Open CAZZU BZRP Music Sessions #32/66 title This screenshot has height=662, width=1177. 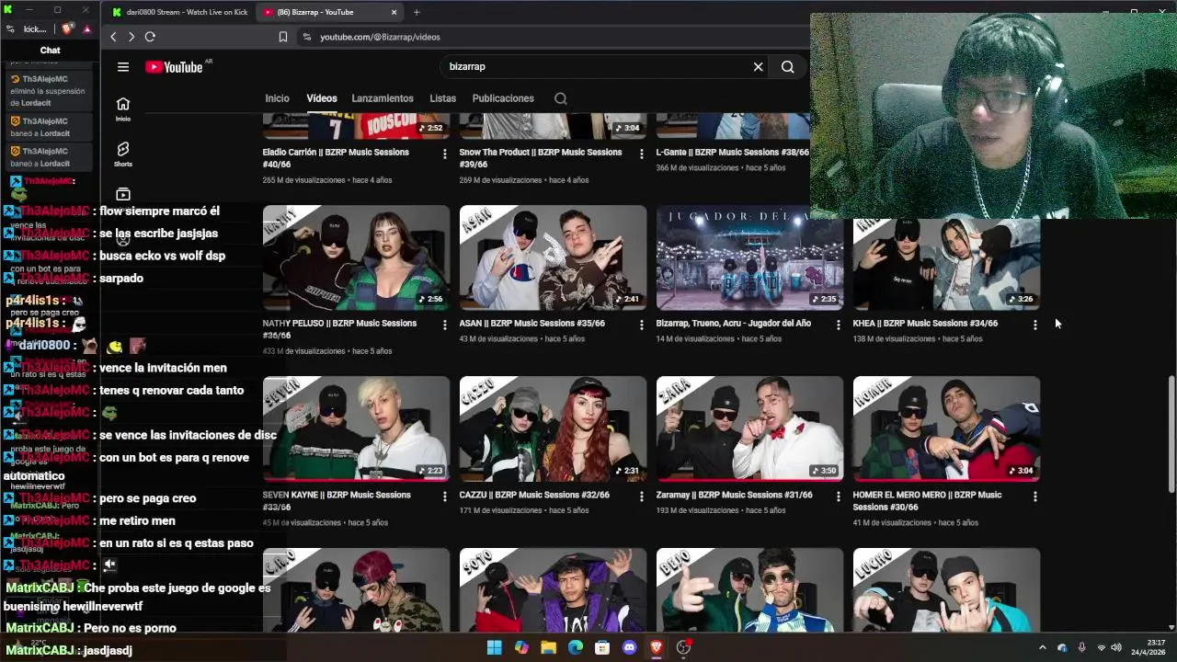pos(534,495)
